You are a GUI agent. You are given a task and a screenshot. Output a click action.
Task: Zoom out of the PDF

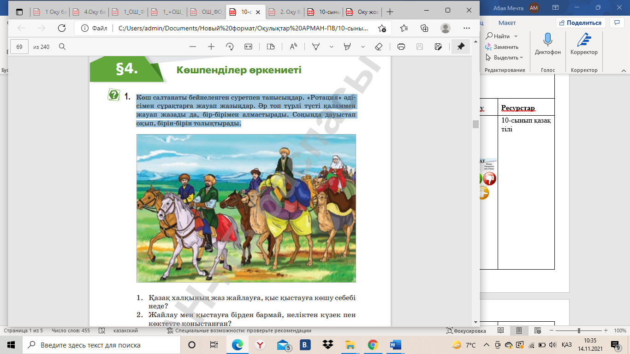click(x=193, y=47)
